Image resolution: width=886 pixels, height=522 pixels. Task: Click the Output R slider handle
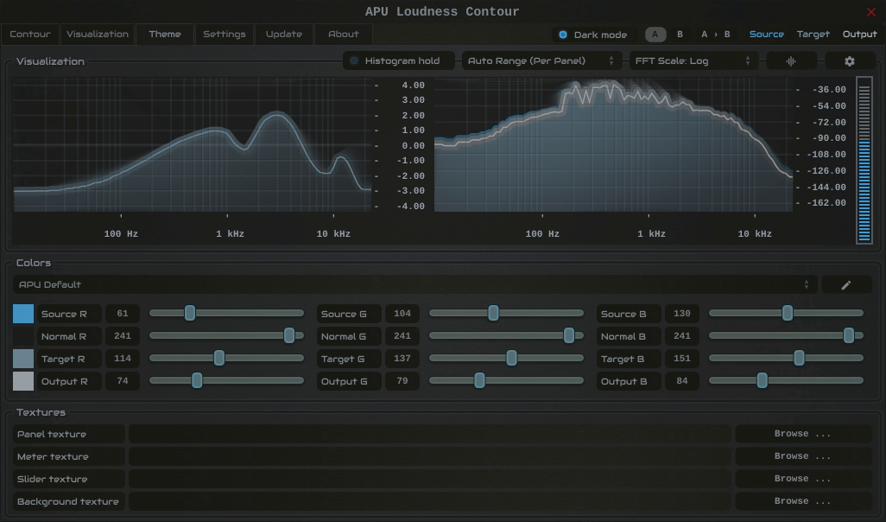[197, 380]
